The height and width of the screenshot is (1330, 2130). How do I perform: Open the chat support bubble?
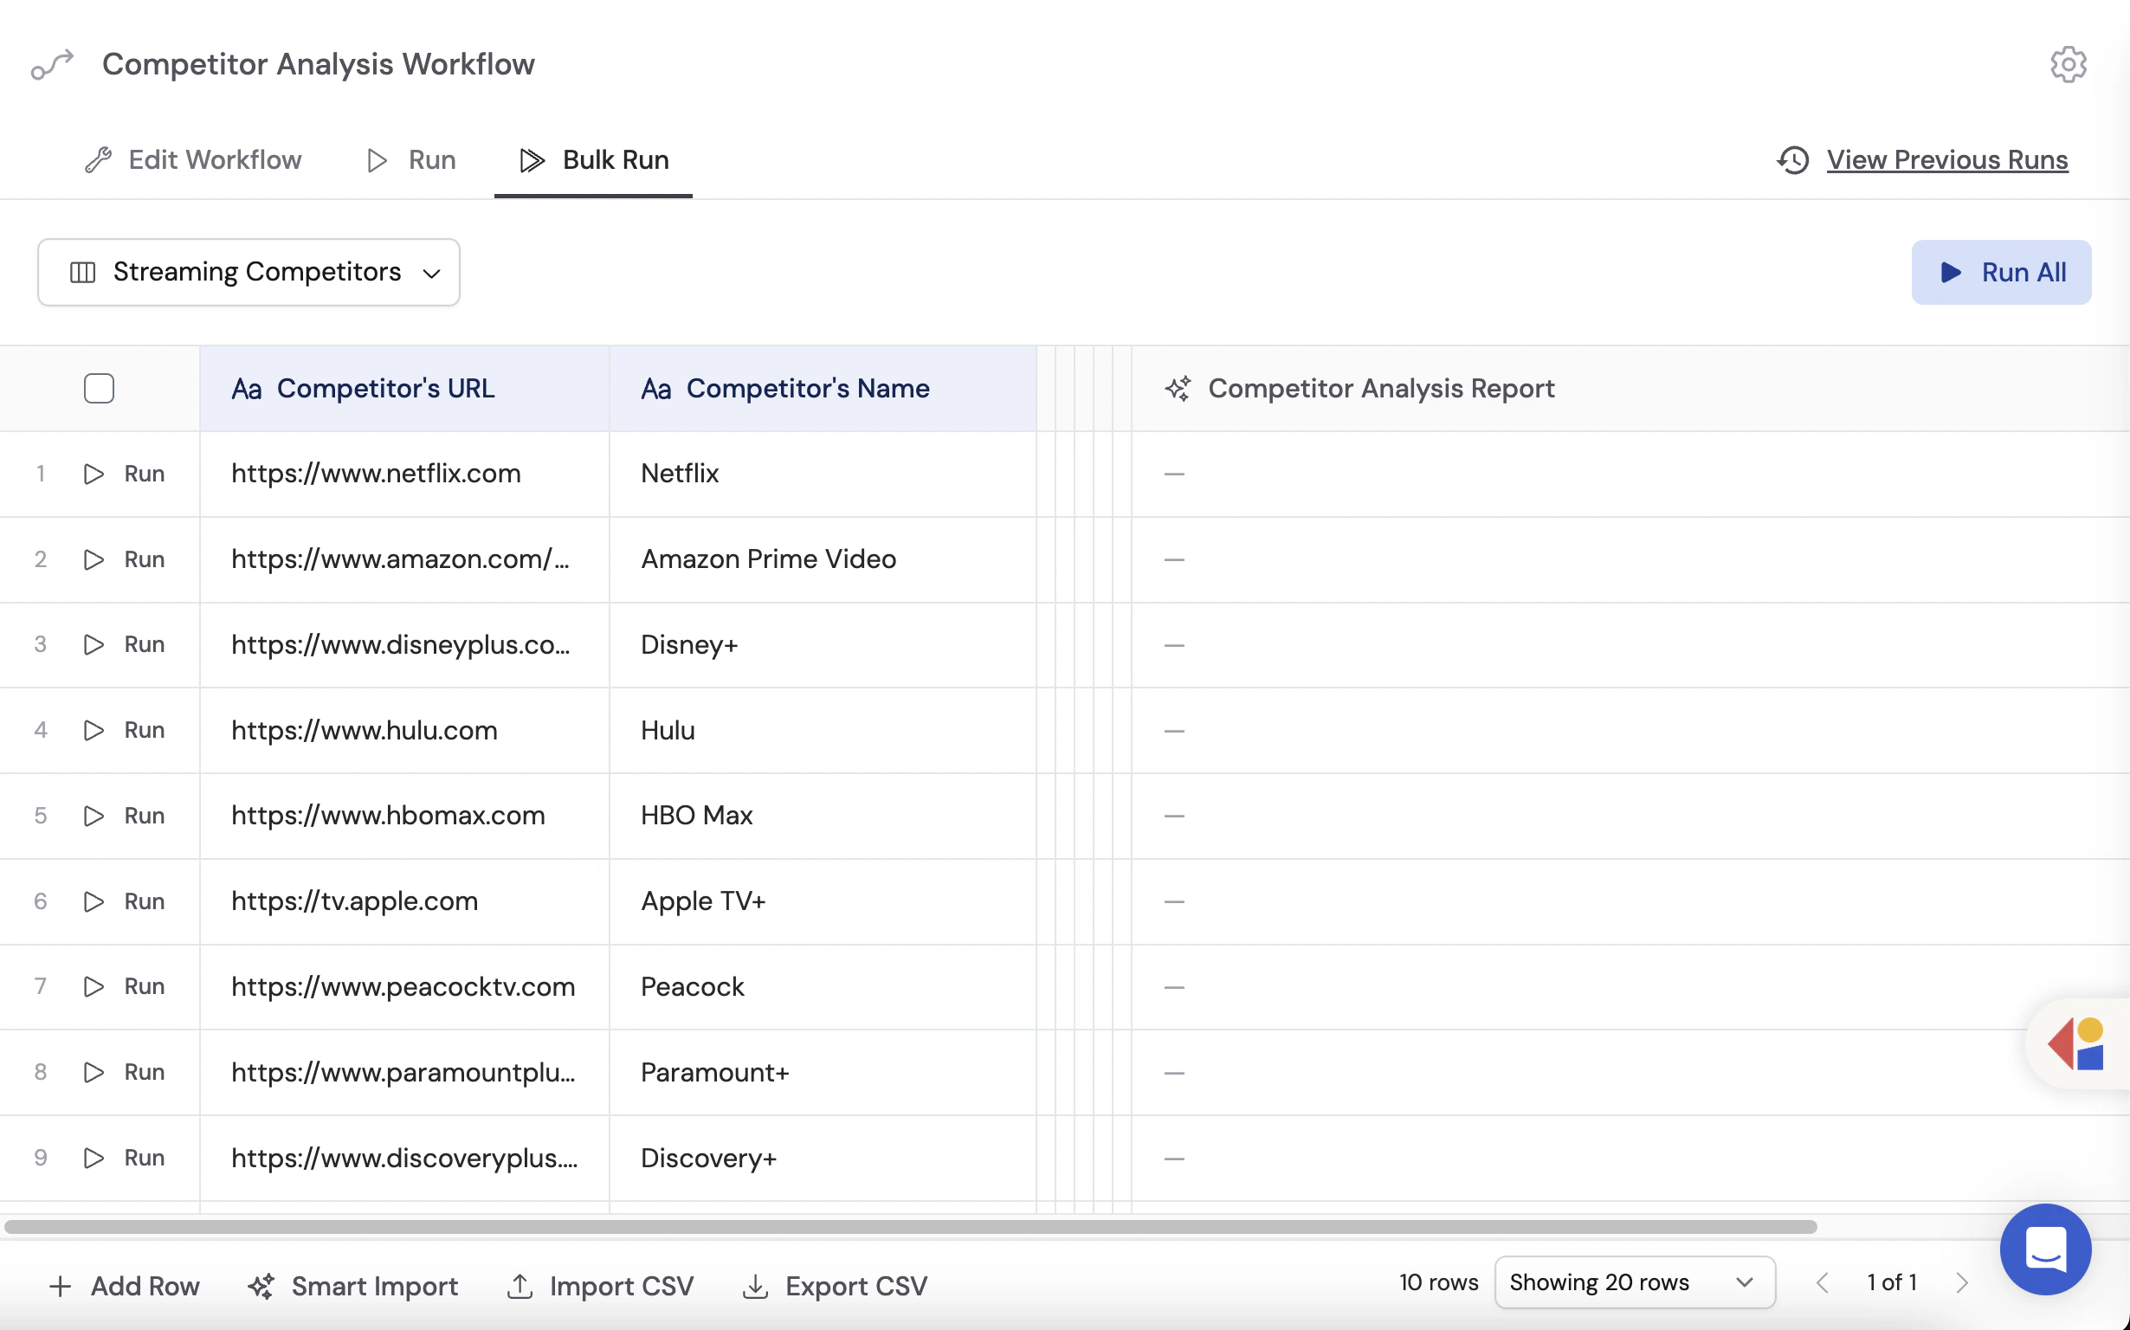2044,1249
